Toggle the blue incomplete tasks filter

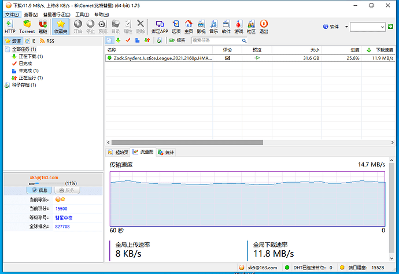(x=138, y=40)
